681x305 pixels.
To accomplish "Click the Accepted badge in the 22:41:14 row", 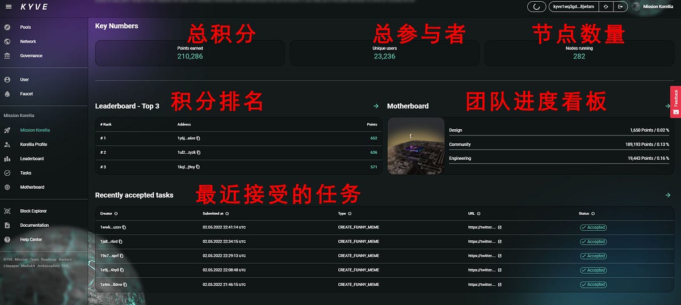I will click(x=593, y=227).
